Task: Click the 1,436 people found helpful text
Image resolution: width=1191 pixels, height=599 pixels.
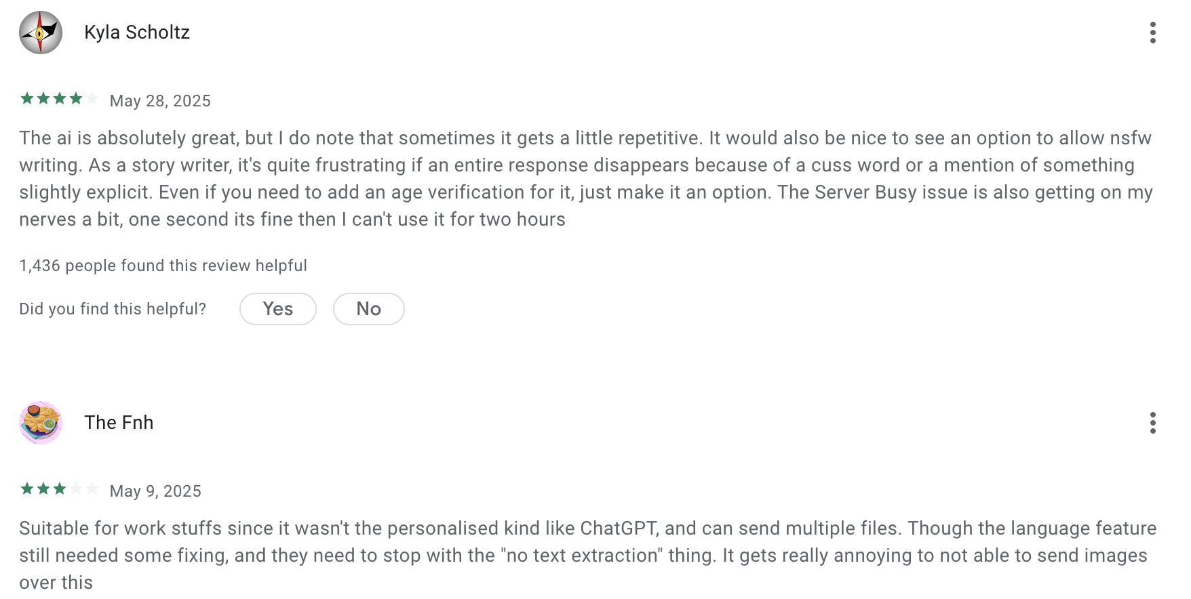Action: click(x=163, y=266)
